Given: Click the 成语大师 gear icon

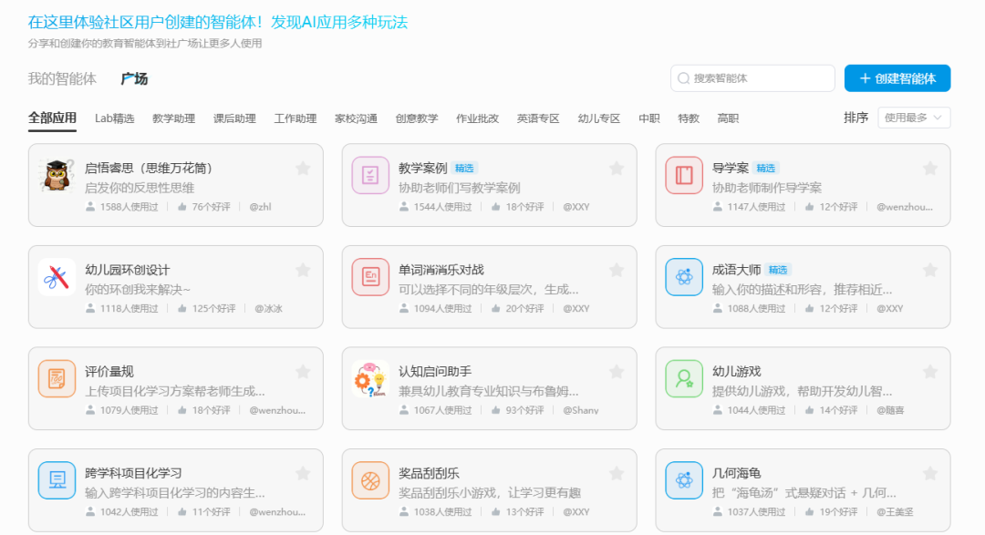Looking at the screenshot, I should [x=684, y=275].
